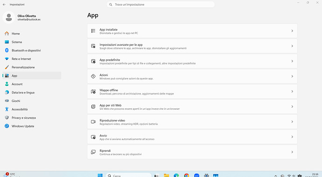The image size is (322, 177).
Task: Click the Windows Update sync icon
Action: [x=7, y=126]
